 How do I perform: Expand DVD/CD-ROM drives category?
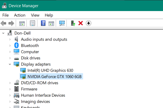pos(10,83)
